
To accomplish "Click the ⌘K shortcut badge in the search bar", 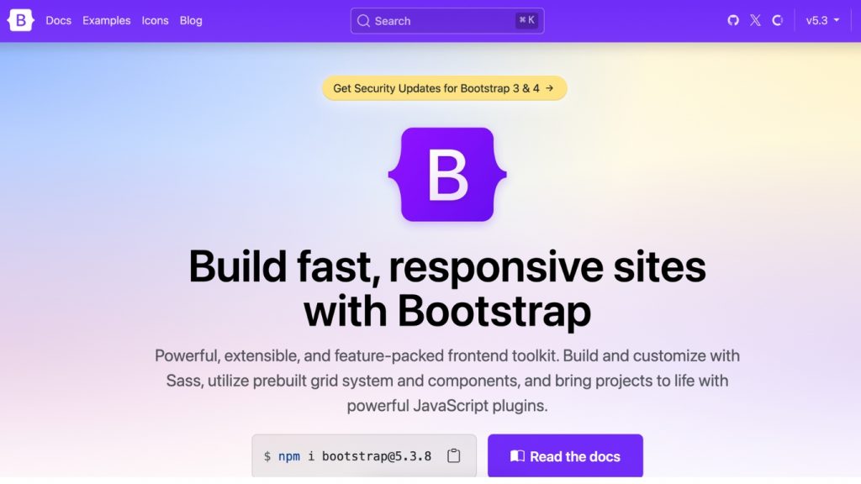I will click(527, 20).
